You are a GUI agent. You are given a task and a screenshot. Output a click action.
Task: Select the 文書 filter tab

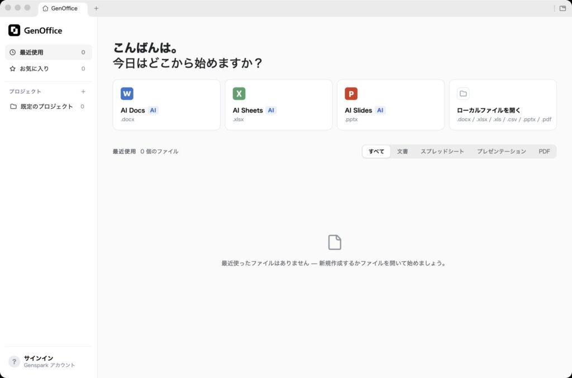tap(402, 152)
